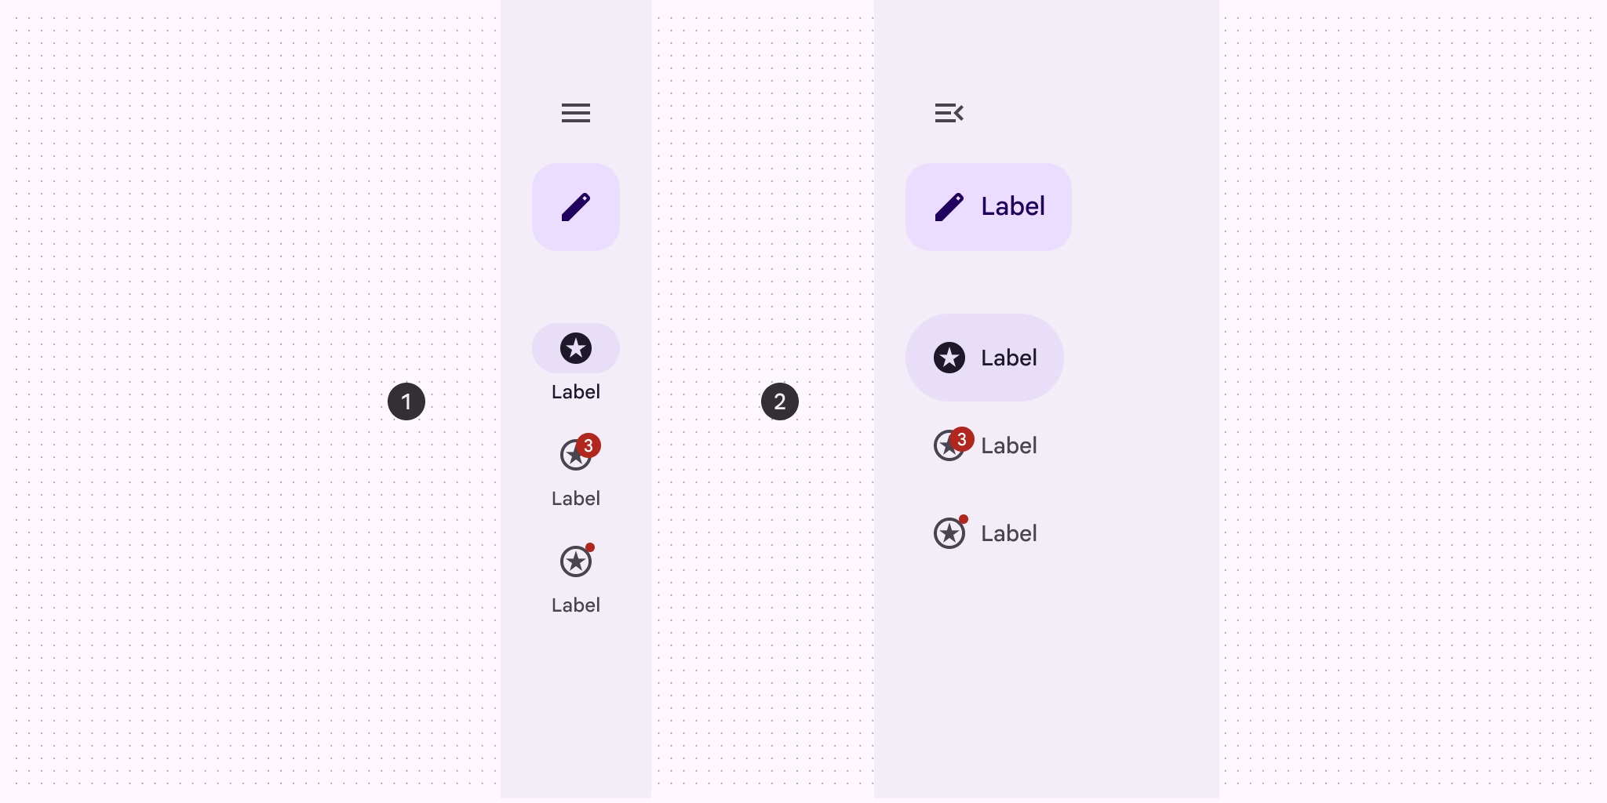Click Label under the red-dot star in collapsed rail
Image resolution: width=1607 pixels, height=803 pixels.
(x=575, y=605)
